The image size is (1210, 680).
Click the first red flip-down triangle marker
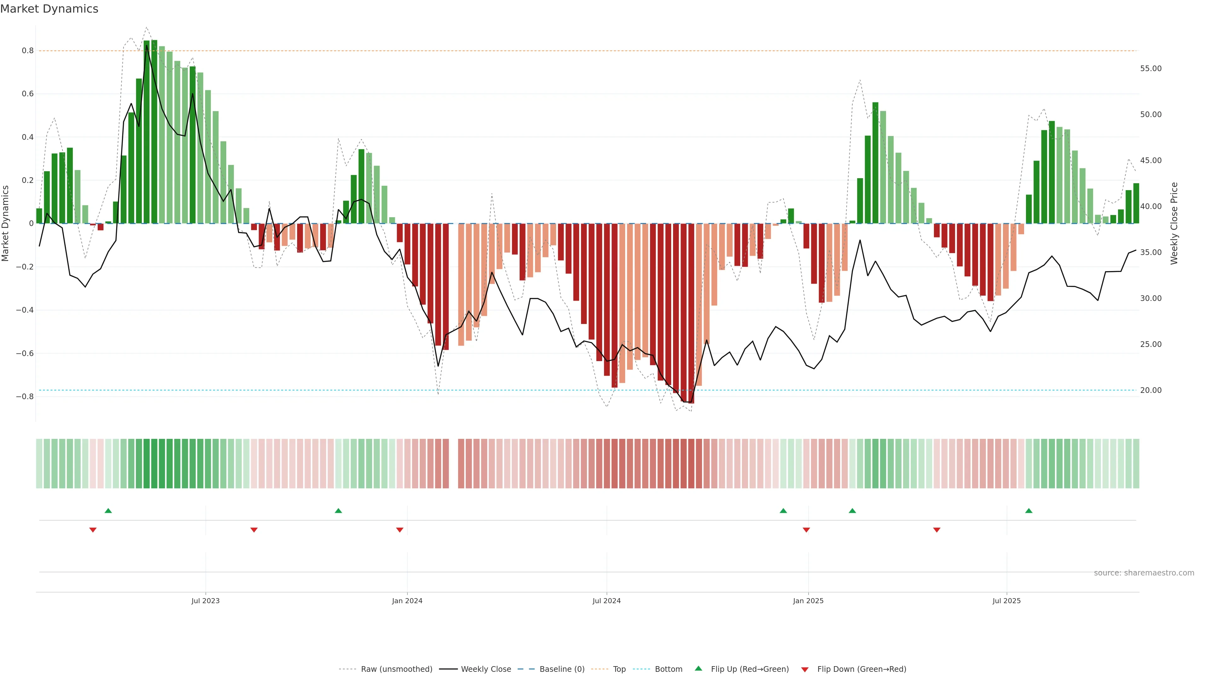[x=93, y=530]
